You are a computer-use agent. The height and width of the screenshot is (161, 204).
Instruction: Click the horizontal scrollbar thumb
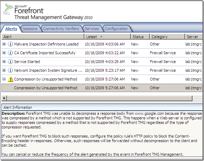tap(100, 98)
